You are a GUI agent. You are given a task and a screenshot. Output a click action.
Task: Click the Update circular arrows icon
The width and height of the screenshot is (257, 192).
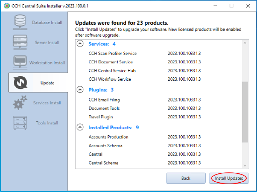[20, 82]
